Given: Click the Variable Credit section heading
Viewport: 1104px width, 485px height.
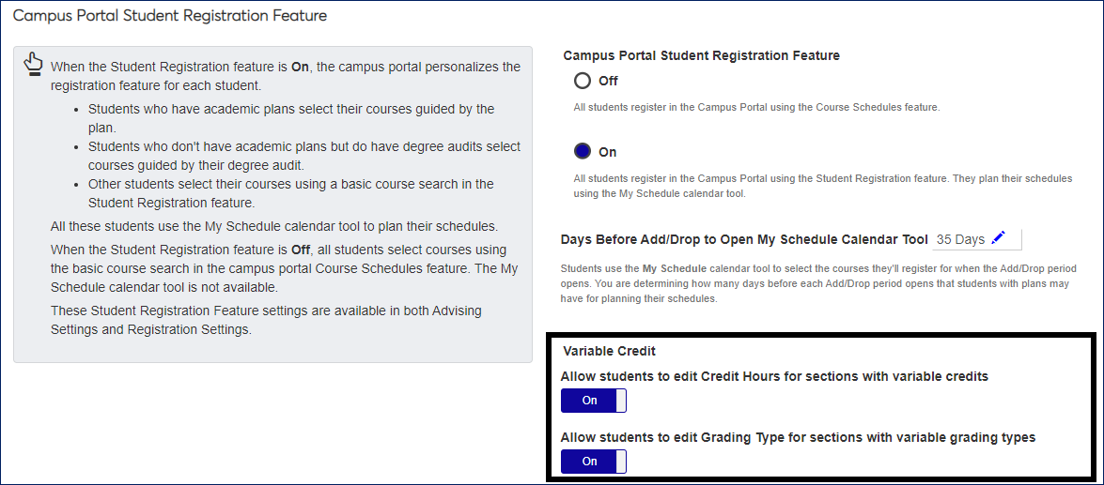Looking at the screenshot, I should click(609, 351).
